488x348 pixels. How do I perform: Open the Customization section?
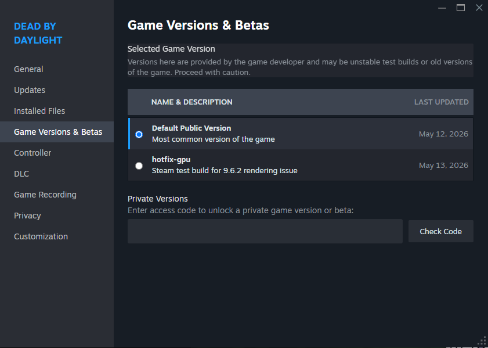click(41, 236)
